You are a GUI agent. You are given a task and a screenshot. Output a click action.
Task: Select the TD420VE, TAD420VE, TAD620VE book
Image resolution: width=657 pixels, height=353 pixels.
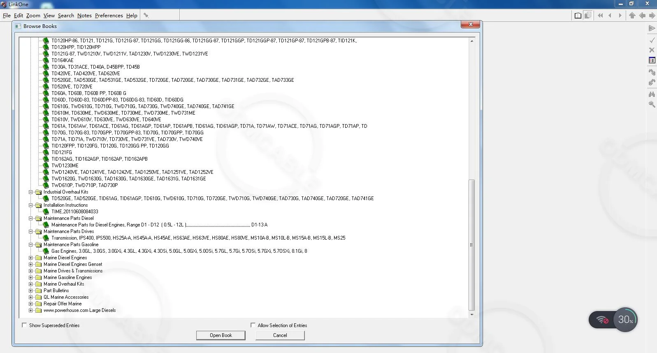pyautogui.click(x=86, y=74)
